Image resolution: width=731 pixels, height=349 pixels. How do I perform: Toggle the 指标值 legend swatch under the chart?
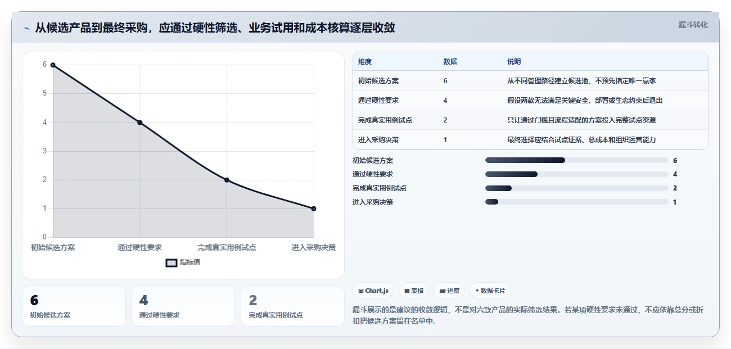click(172, 262)
